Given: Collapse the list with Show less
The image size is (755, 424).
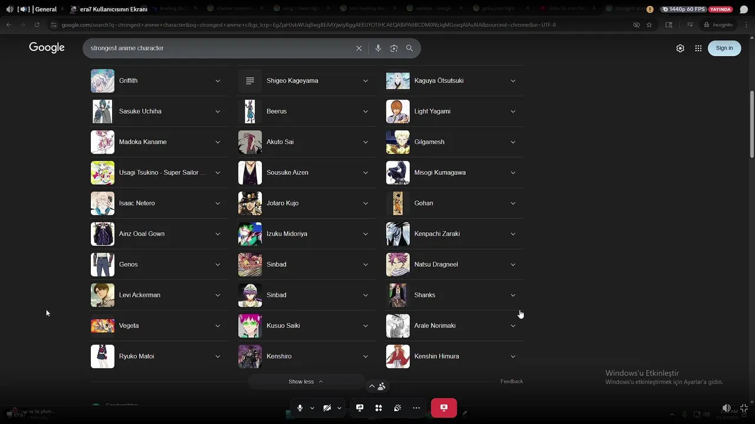Looking at the screenshot, I should pyautogui.click(x=306, y=382).
